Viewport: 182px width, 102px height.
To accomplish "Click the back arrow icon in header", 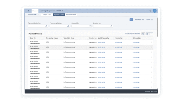I will (x=29, y=11).
